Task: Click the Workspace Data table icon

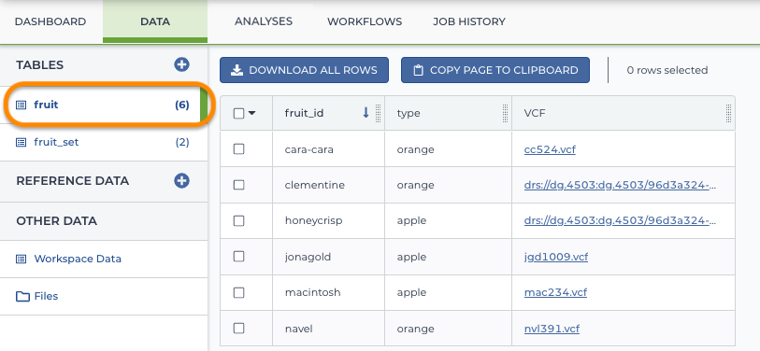Action: click(21, 259)
